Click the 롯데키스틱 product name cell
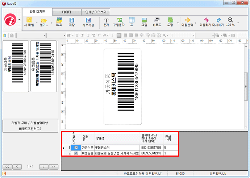Image resolution: width=250 pixels, height=178 pixels. point(117,148)
